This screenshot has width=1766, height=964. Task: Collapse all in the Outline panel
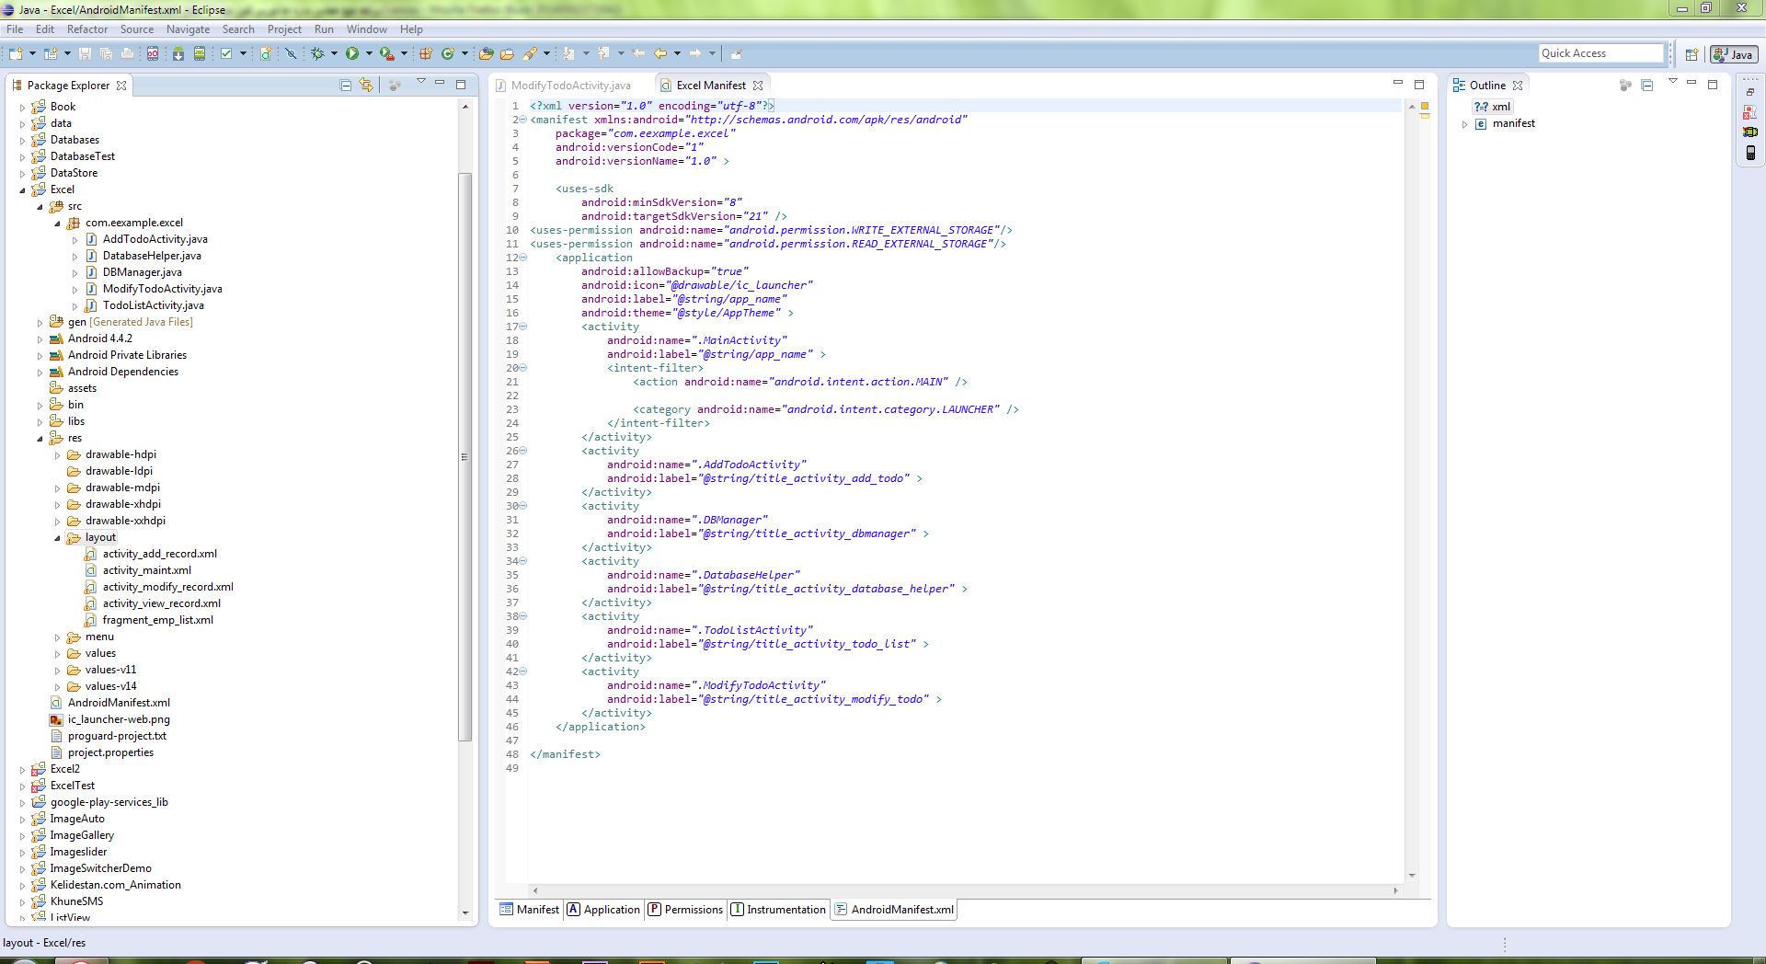tap(1646, 85)
